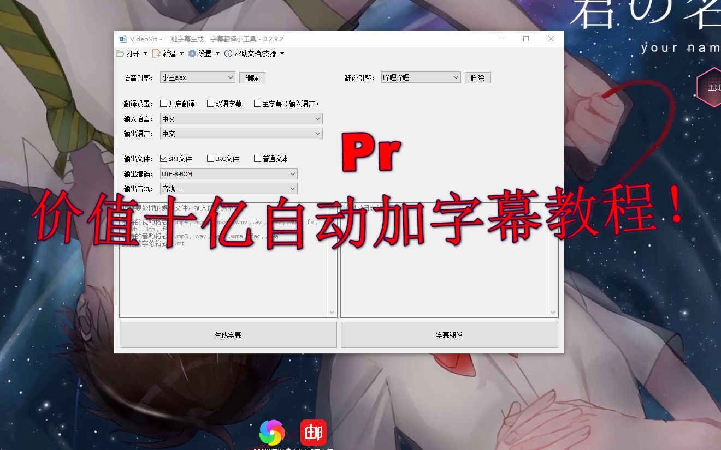This screenshot has height=450, width=721.
Task: Click the 帮助文档/支持 info icon
Action: click(228, 53)
